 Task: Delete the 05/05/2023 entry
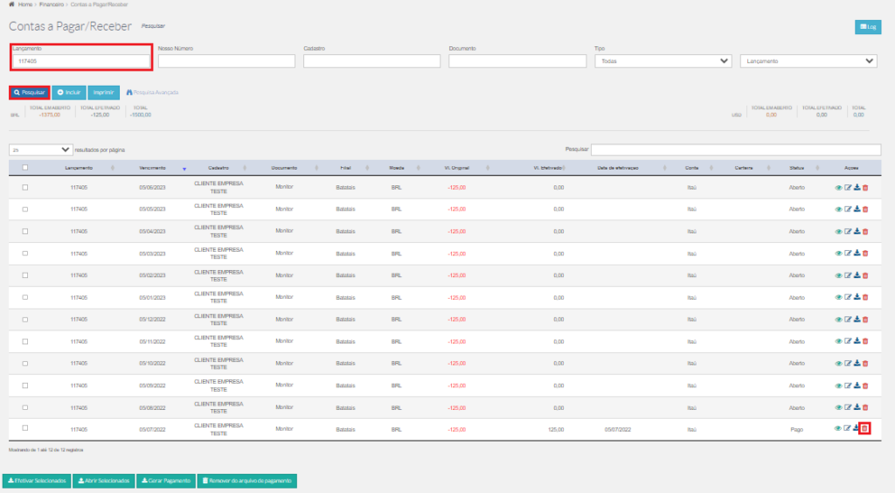coord(865,210)
